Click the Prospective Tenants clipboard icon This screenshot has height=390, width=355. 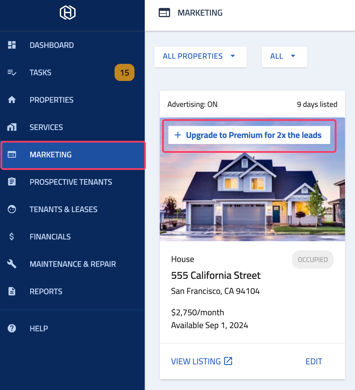[12, 182]
